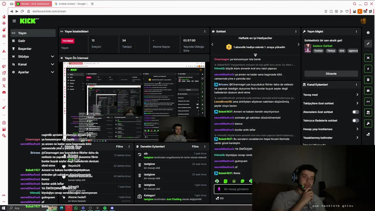The image size is (375, 211).
Task: Click the lightning bolt icon in right rail
Action: (368, 69)
